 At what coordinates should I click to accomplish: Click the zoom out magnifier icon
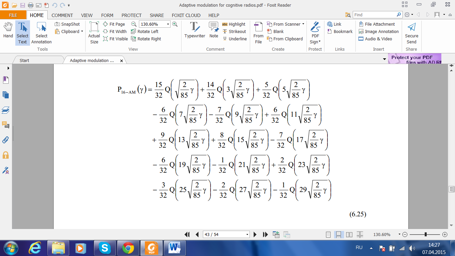click(x=134, y=24)
